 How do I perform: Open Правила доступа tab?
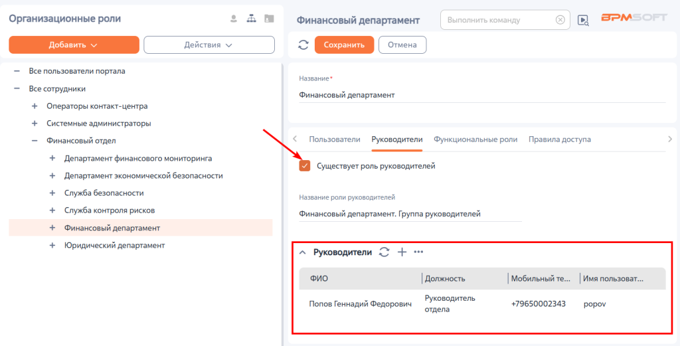click(559, 139)
